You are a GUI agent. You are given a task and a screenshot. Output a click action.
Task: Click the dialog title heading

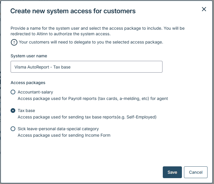pos(73,11)
